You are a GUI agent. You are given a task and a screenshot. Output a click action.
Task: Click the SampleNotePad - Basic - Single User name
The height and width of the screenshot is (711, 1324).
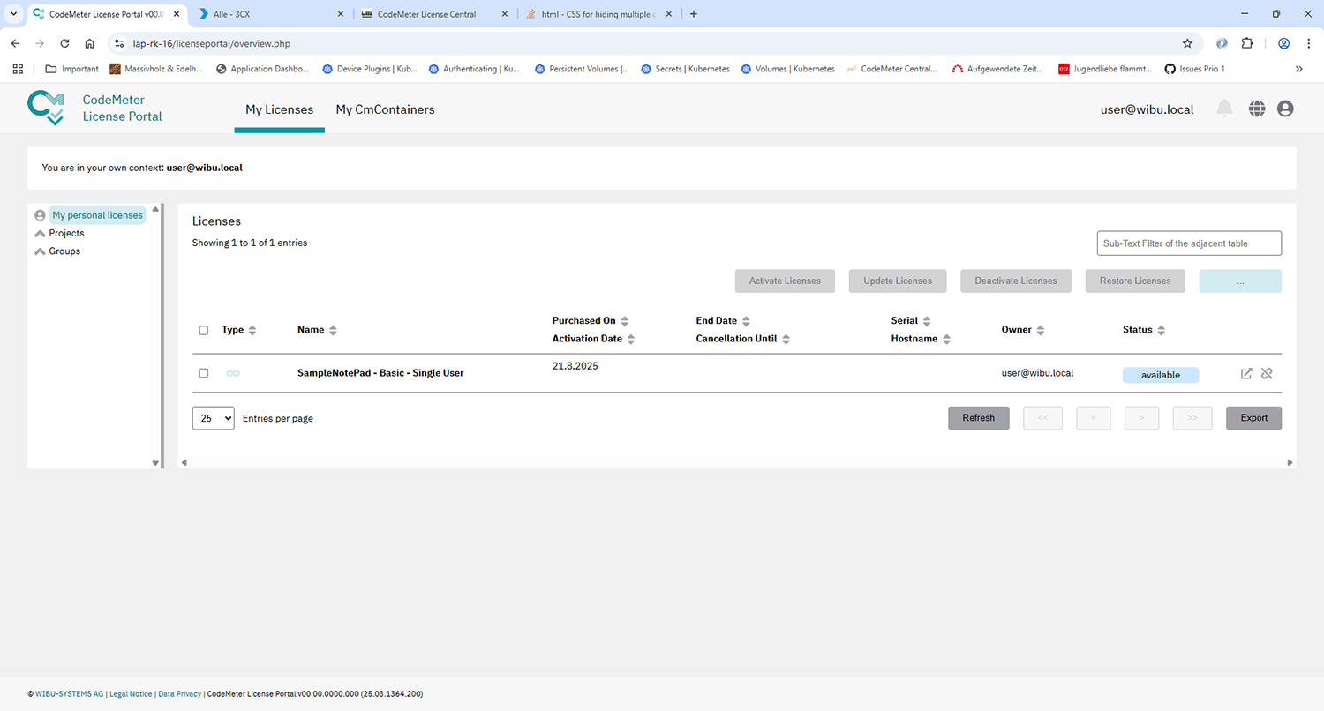[x=380, y=373]
